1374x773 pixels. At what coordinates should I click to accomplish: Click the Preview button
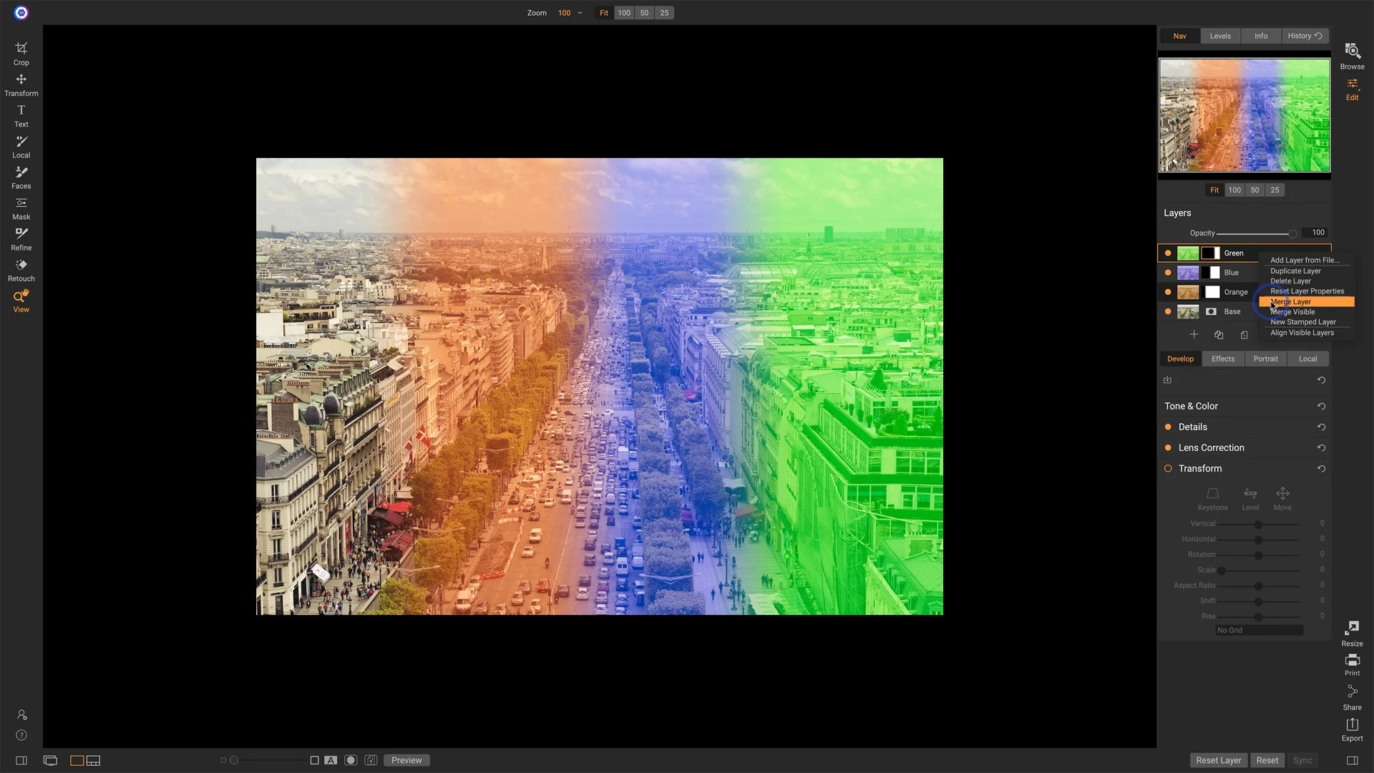click(406, 760)
